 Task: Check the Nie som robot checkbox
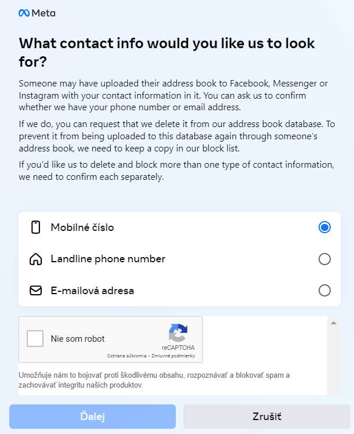pyautogui.click(x=35, y=338)
